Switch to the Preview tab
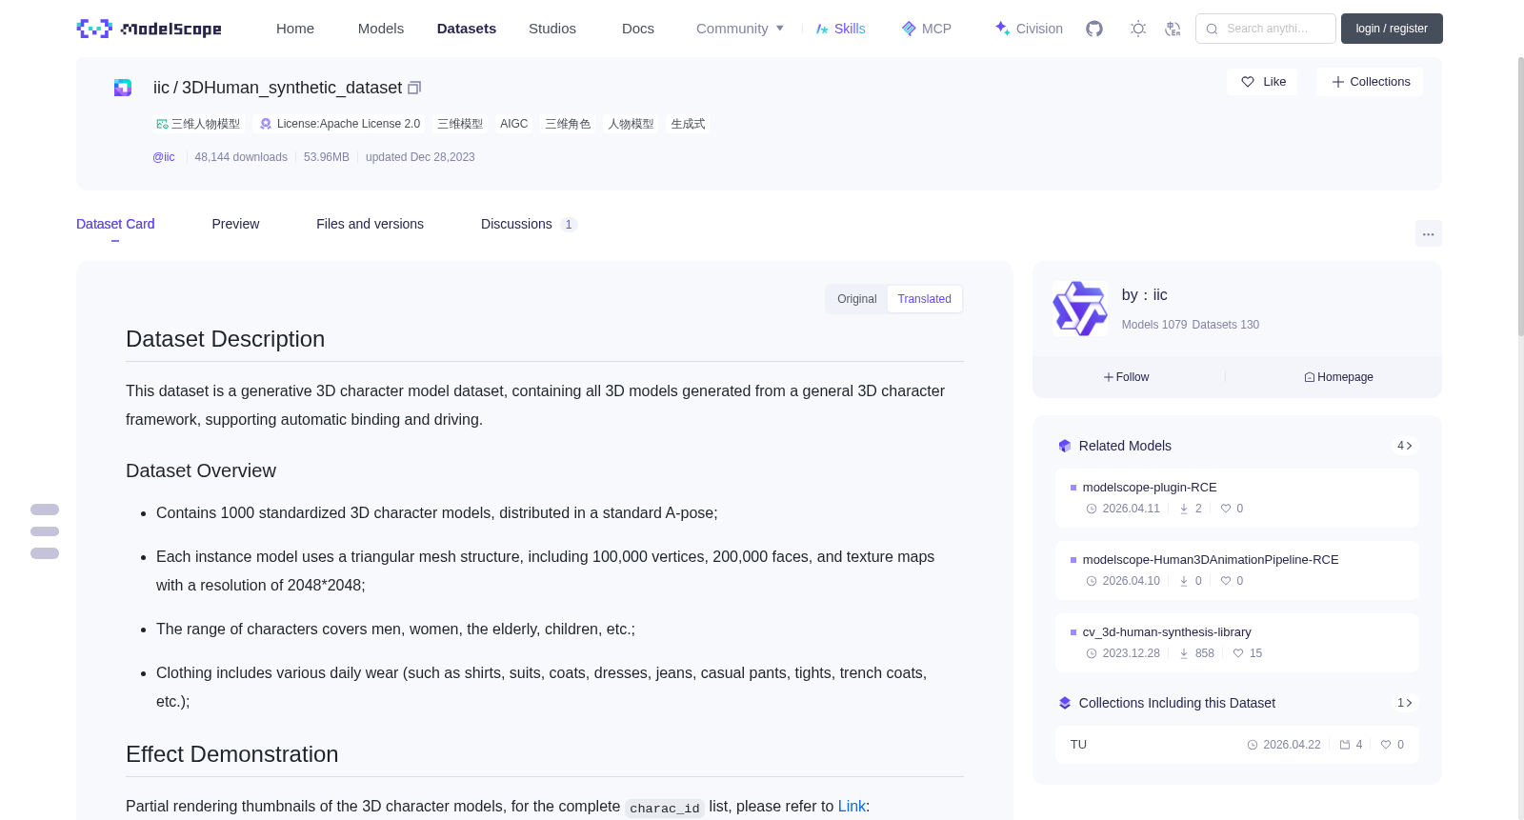Screen dimensions: 1524x820 235,224
